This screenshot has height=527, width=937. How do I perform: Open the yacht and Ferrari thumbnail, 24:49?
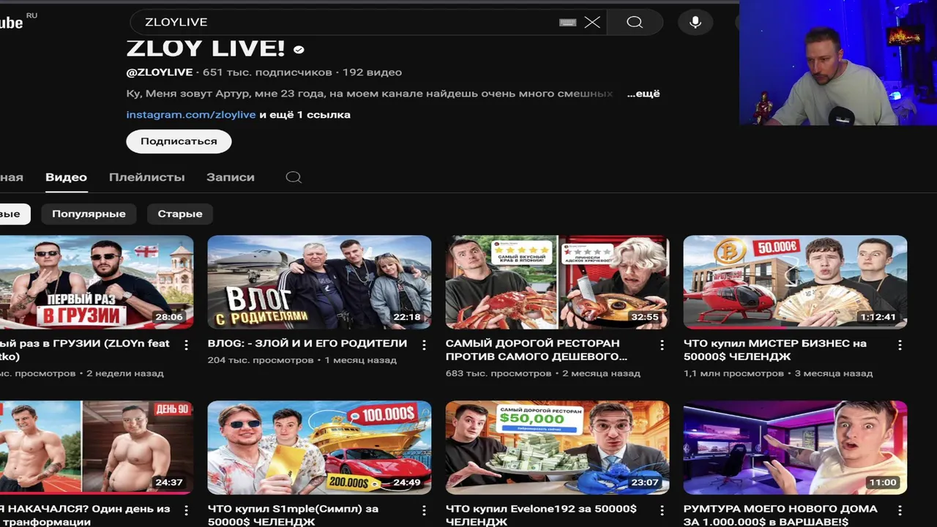click(x=319, y=447)
